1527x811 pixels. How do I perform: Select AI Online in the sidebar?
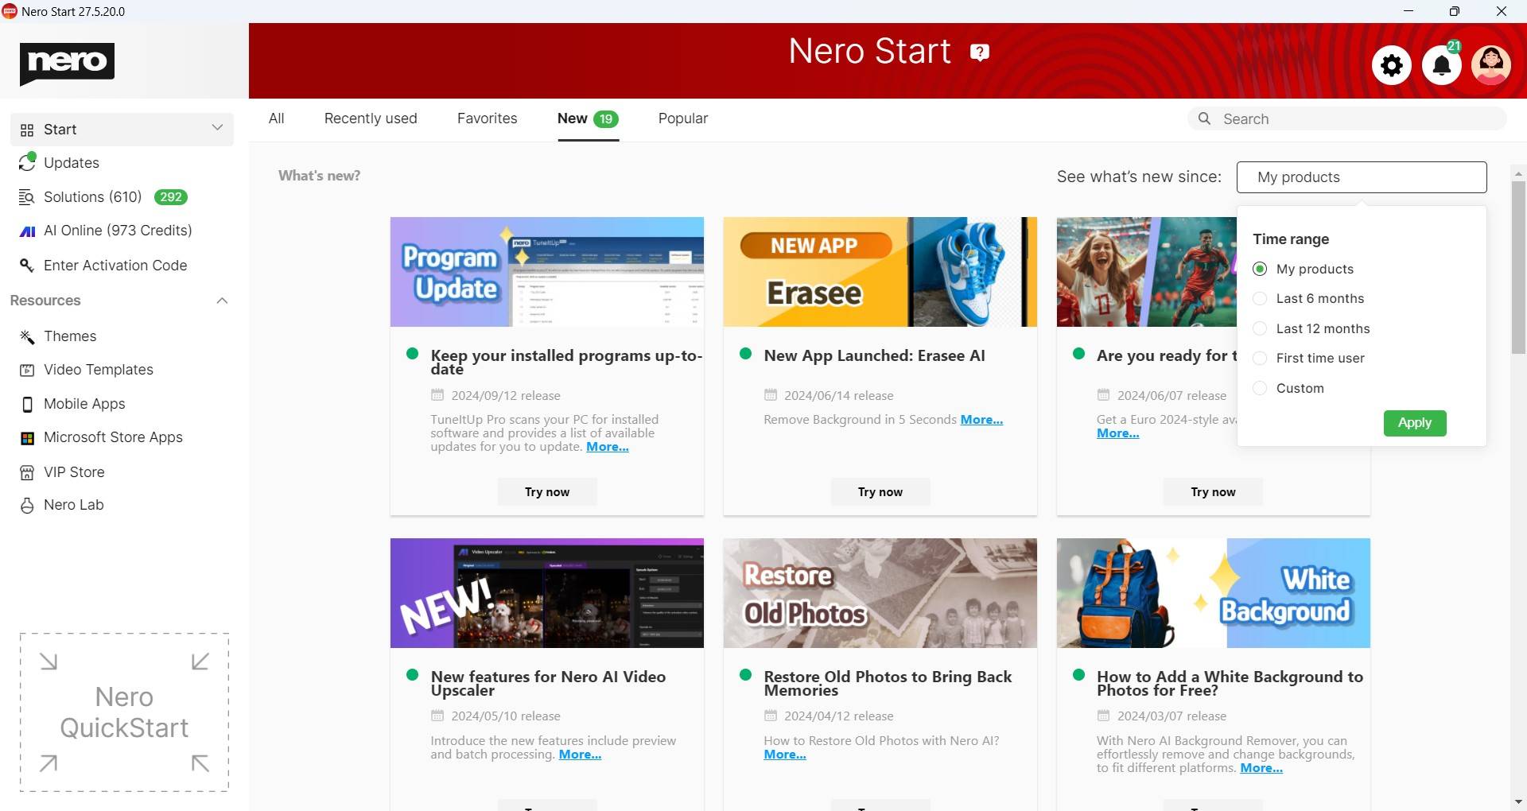118,231
